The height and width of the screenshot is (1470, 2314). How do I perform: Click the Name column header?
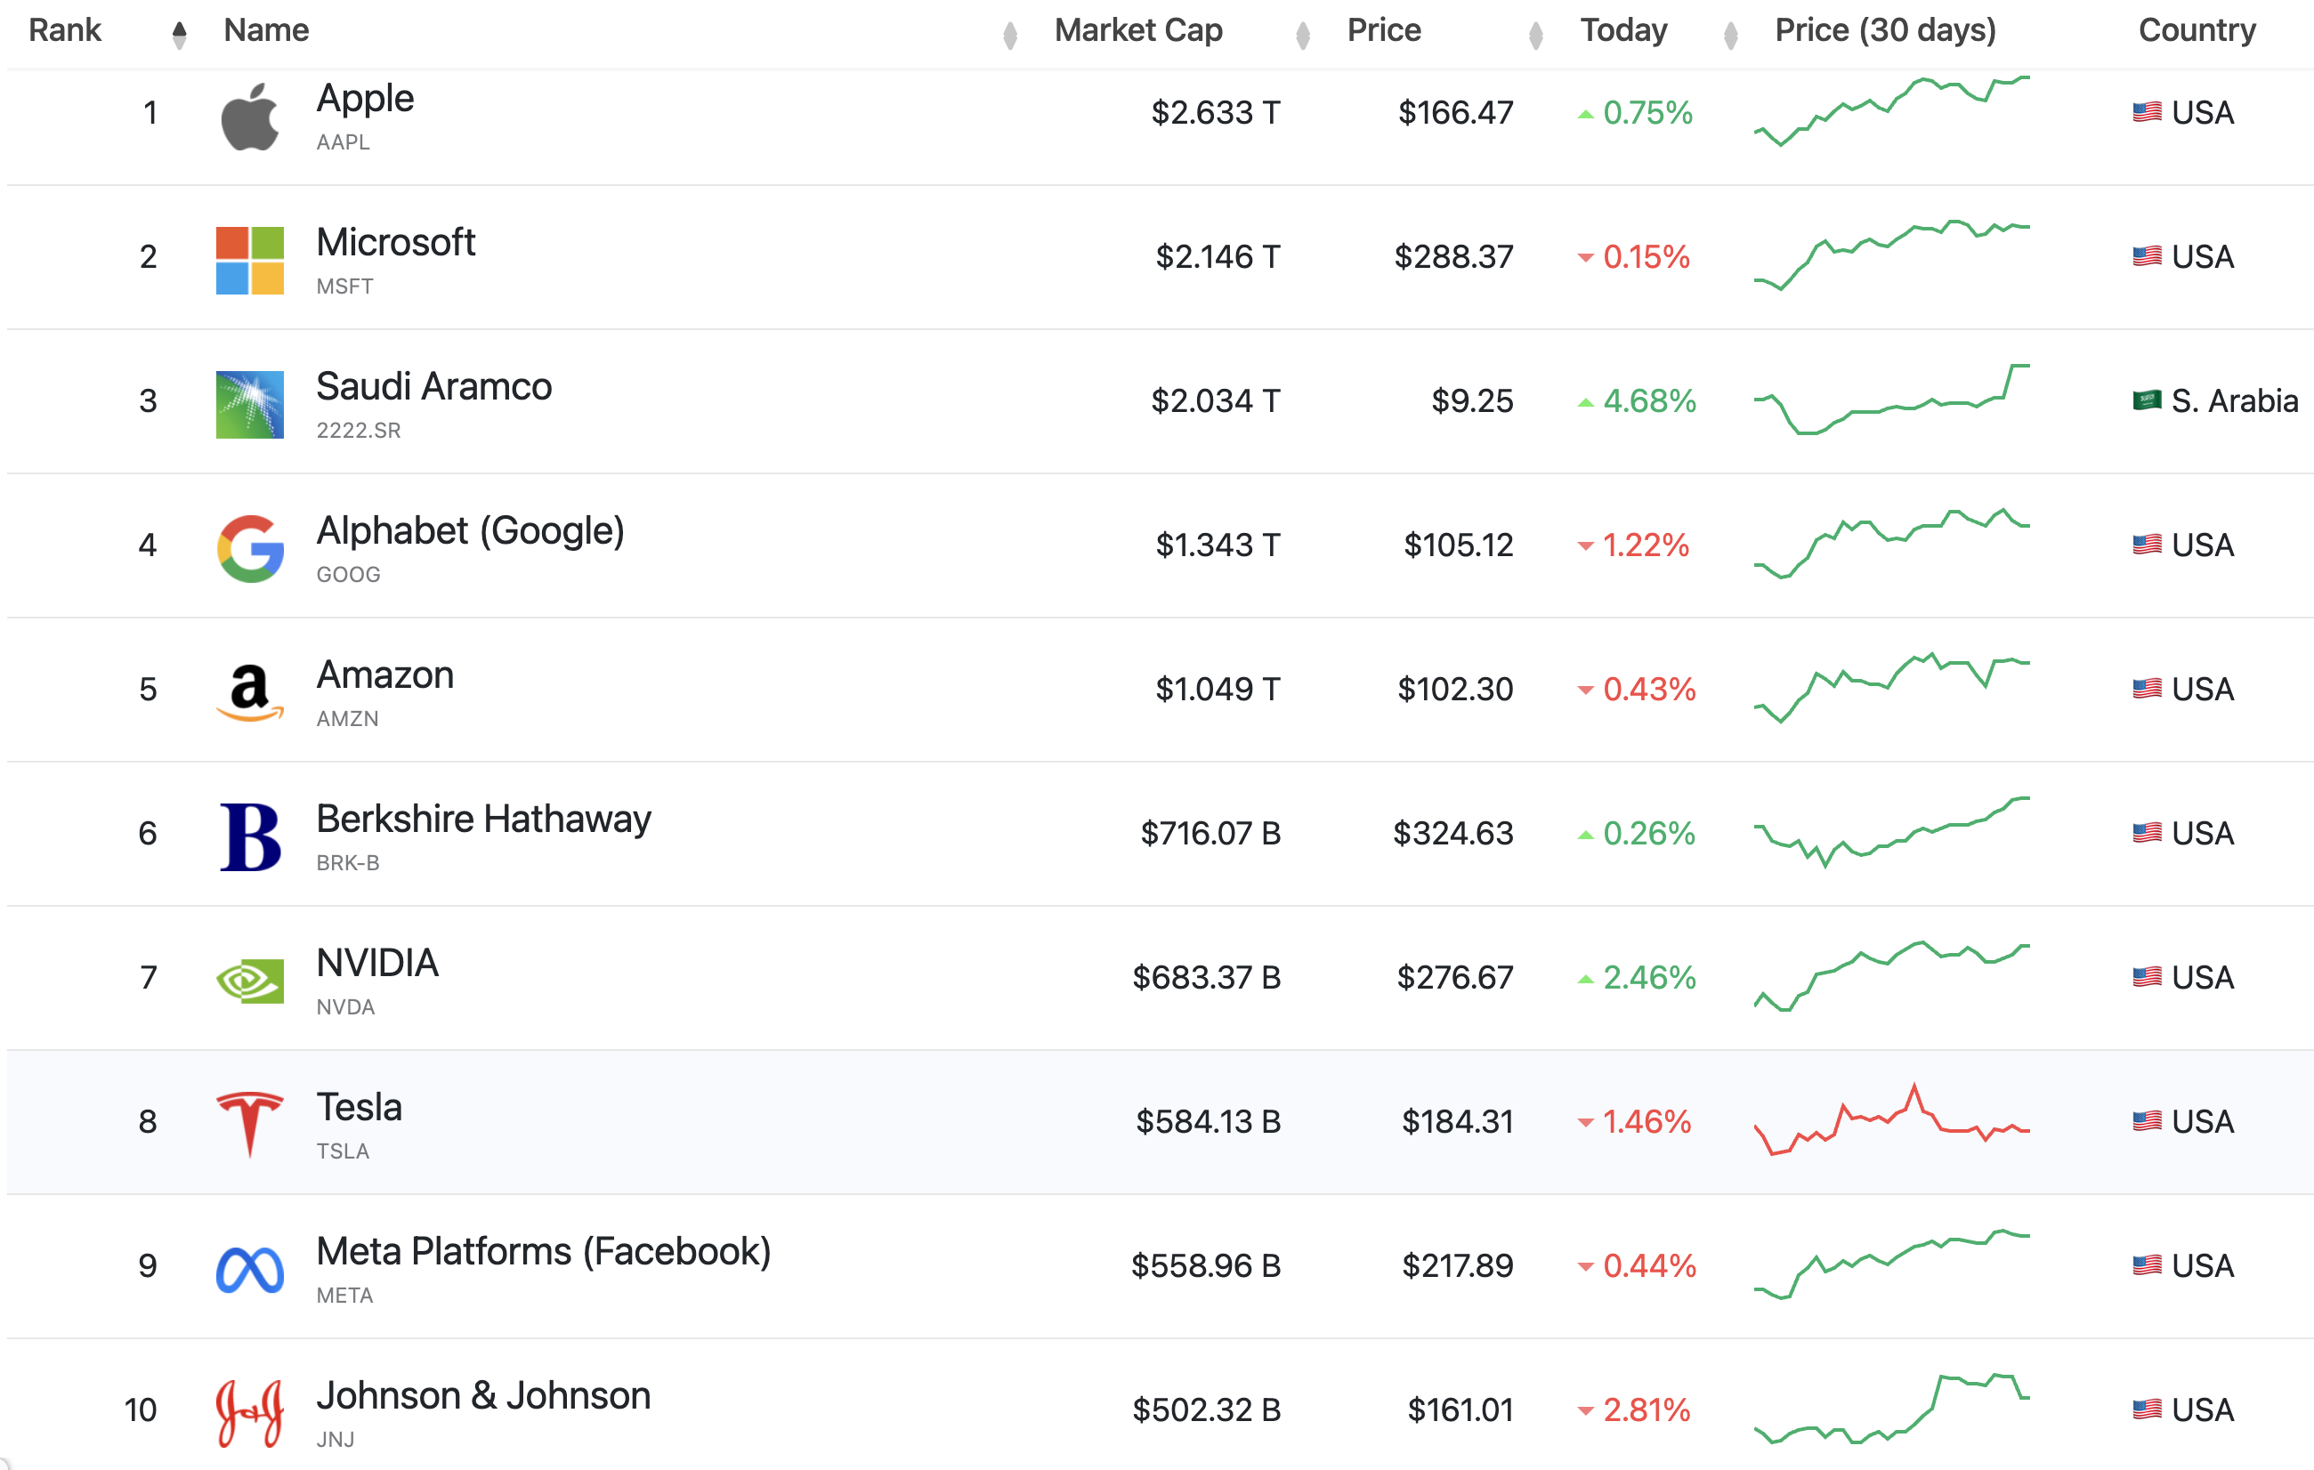click(x=266, y=31)
